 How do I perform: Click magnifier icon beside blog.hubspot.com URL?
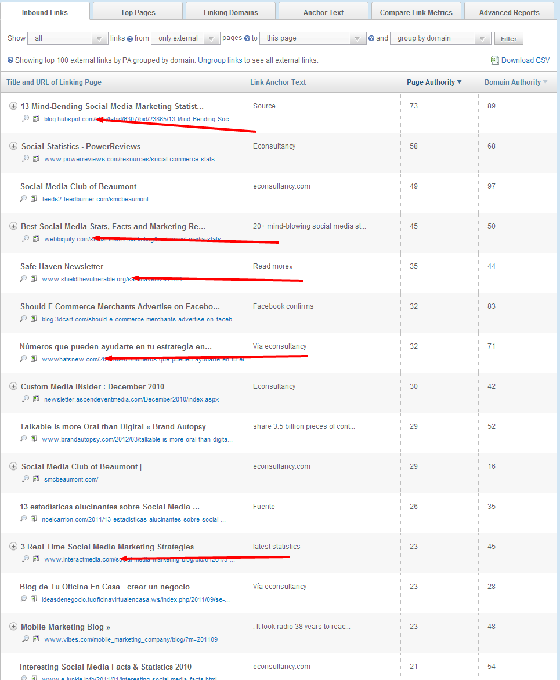point(26,119)
